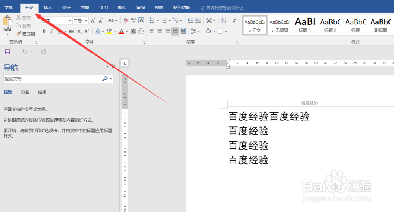Open the File (文件) tab

9,8
